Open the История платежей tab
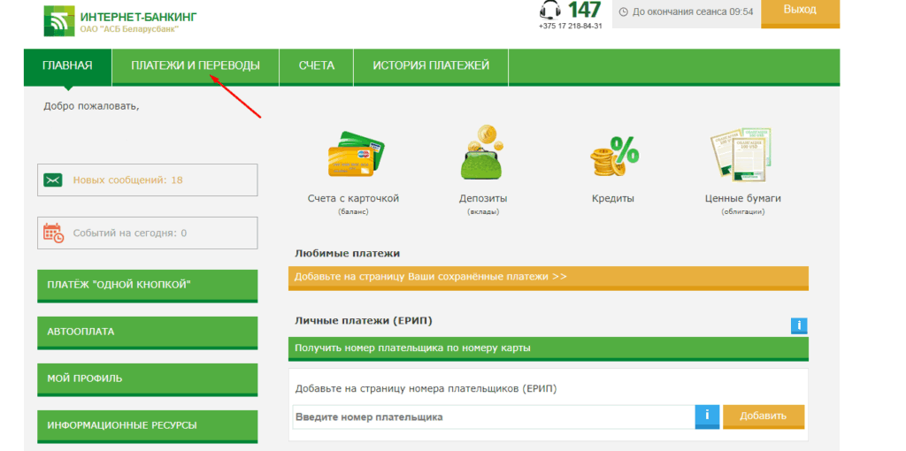Image resolution: width=906 pixels, height=451 pixels. [x=430, y=65]
